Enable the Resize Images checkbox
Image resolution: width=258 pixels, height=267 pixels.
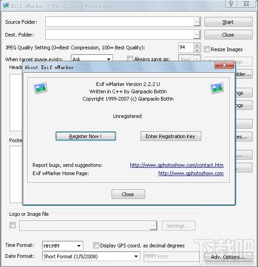tap(207, 49)
